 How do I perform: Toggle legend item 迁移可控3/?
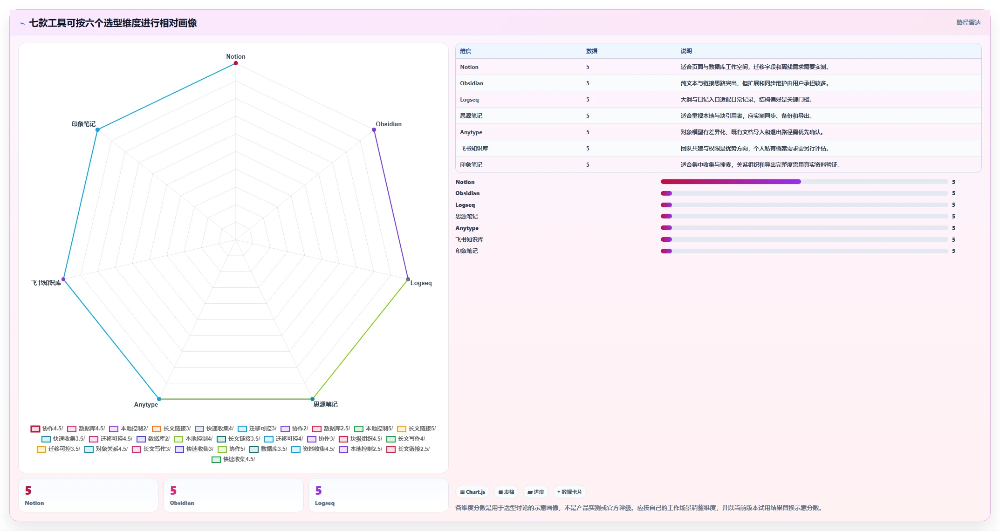pyautogui.click(x=257, y=429)
